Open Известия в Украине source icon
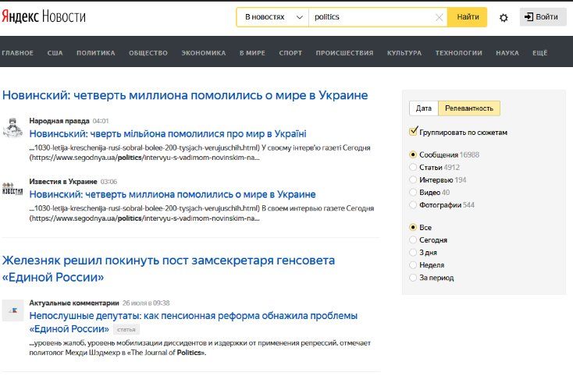 (12, 189)
